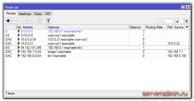Select the static 0.0.0.0/0 lte1 route

coord(97,31)
